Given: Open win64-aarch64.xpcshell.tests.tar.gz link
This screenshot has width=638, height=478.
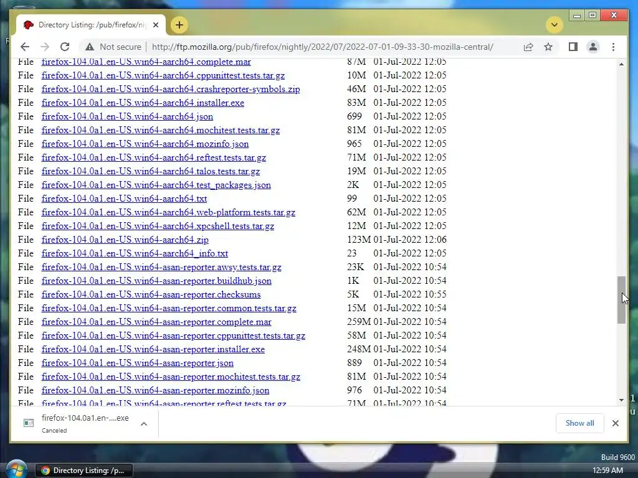Looking at the screenshot, I should pos(158,226).
